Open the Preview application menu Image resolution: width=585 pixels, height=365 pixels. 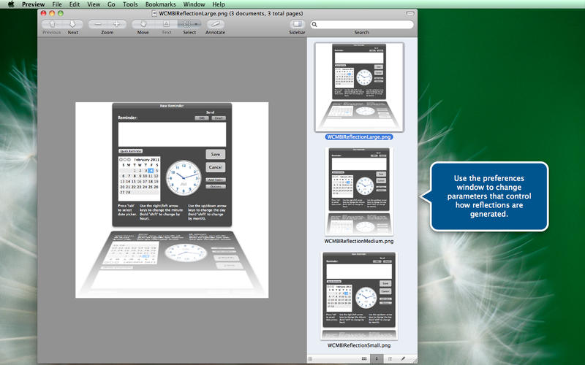tap(33, 4)
